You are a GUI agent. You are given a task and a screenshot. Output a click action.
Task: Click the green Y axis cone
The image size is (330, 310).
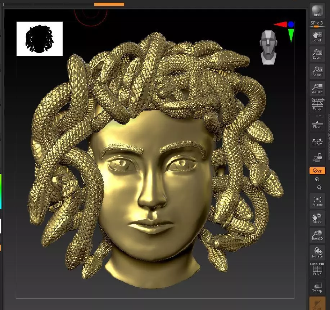291,35
